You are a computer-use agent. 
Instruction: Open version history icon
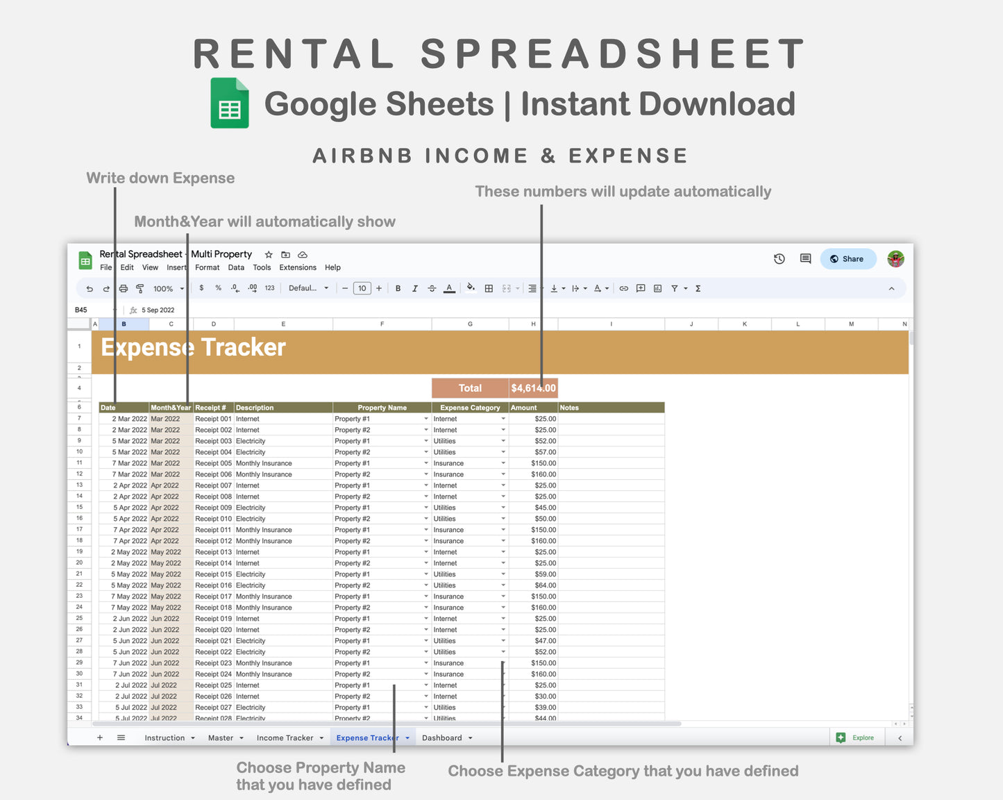click(x=779, y=258)
